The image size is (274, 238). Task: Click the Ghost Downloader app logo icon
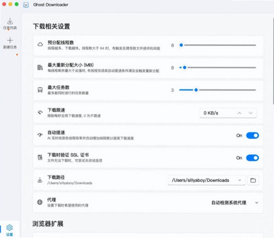click(x=26, y=5)
